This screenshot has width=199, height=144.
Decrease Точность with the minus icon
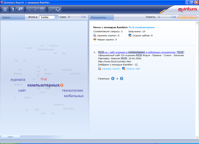pos(159,17)
